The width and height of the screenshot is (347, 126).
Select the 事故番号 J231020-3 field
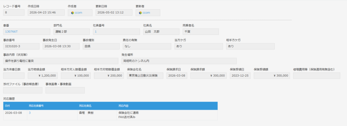pos(21,46)
